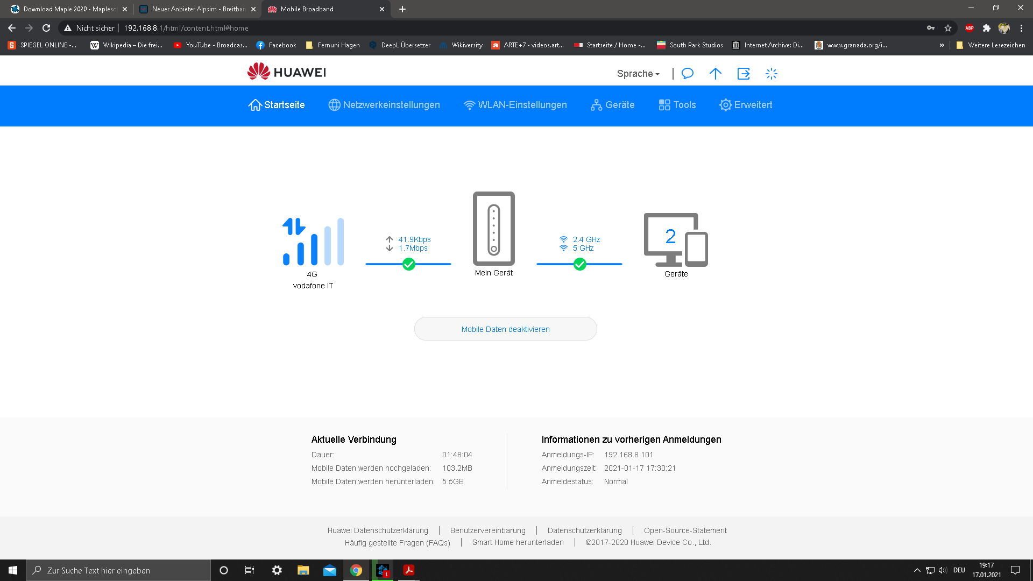1033x581 pixels.
Task: Show hidden system tray icons
Action: pyautogui.click(x=917, y=570)
